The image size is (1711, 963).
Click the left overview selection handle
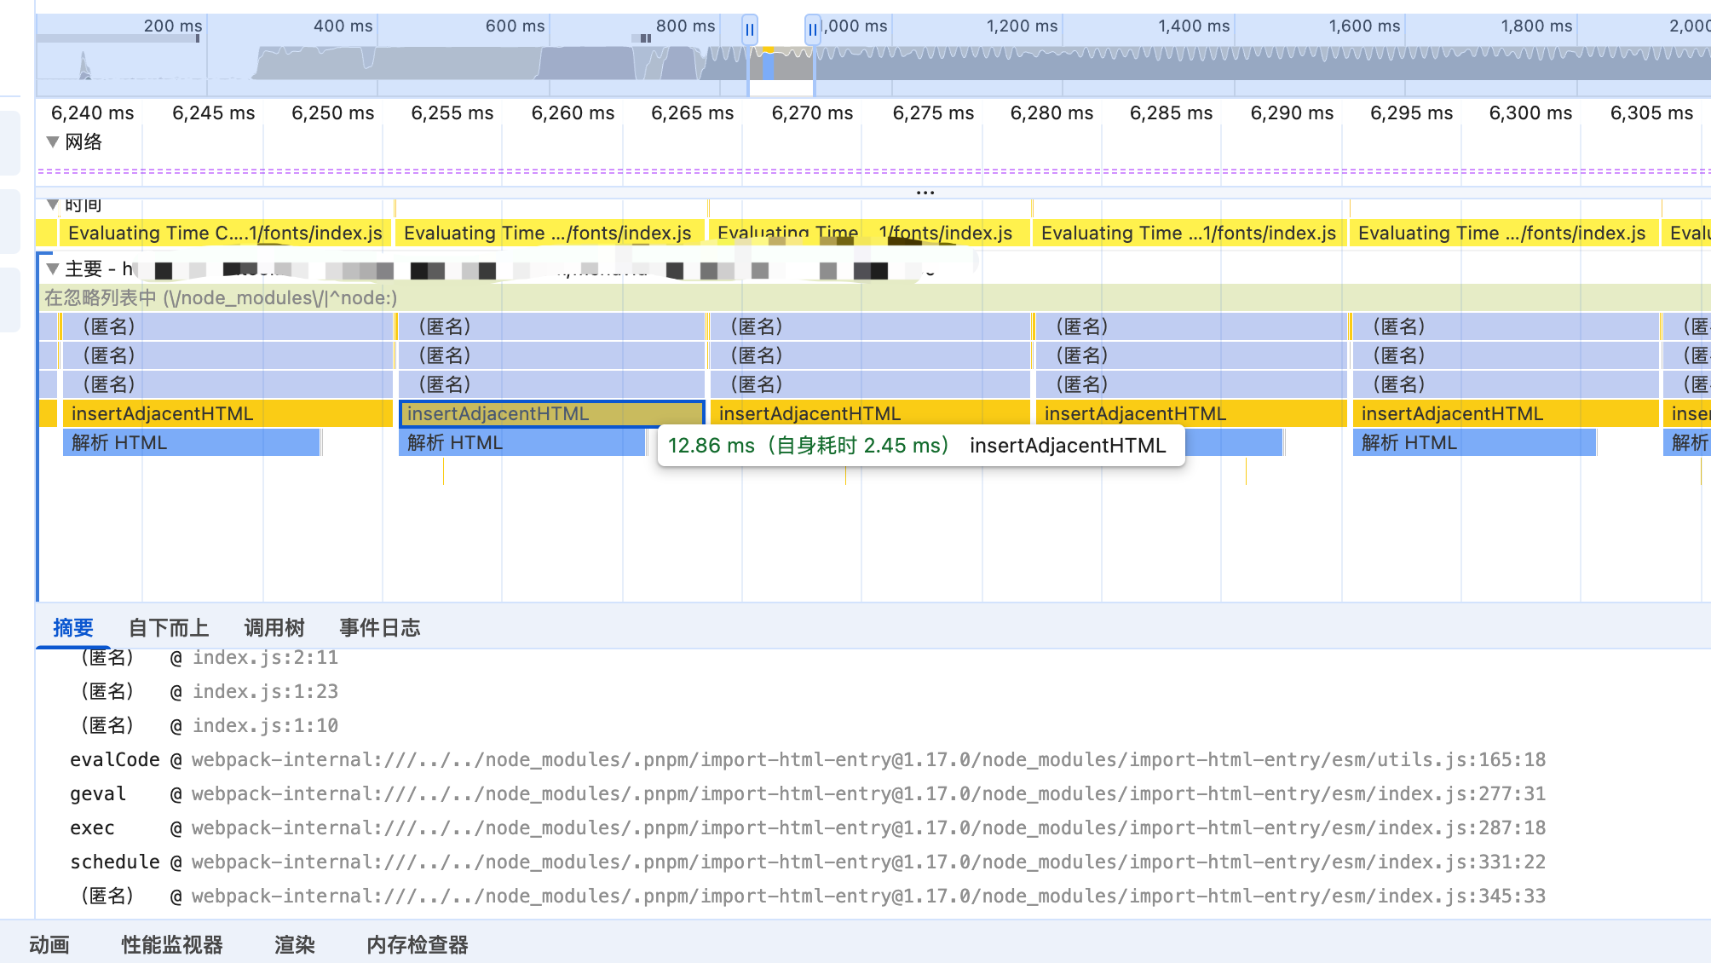tap(749, 30)
